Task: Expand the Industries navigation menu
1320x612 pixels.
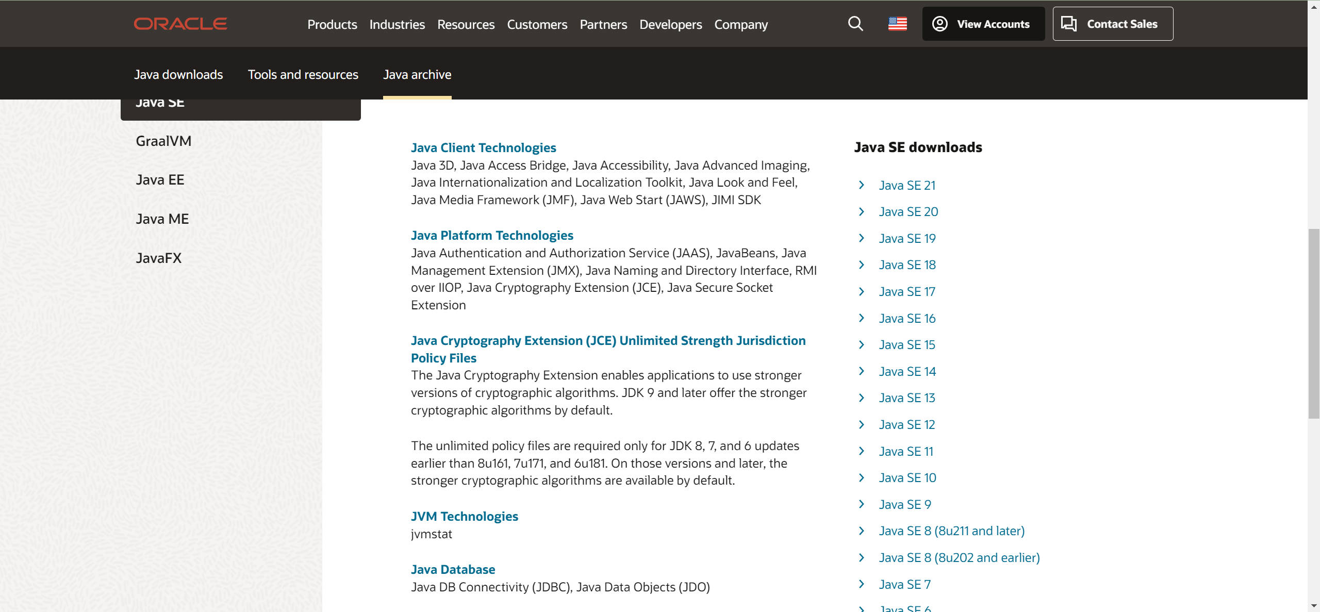Action: coord(397,24)
